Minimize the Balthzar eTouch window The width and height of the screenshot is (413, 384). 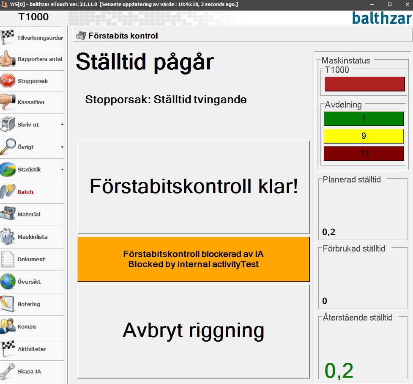click(372, 5)
